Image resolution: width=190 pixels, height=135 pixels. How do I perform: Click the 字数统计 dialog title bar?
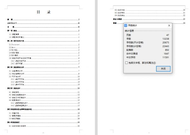(146, 25)
